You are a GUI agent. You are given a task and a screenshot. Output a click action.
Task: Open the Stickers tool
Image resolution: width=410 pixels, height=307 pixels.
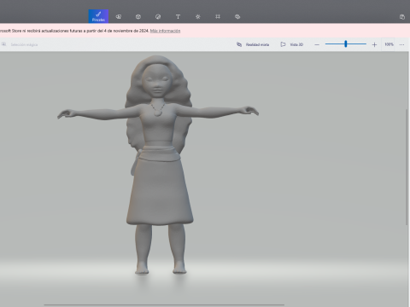pos(158,17)
